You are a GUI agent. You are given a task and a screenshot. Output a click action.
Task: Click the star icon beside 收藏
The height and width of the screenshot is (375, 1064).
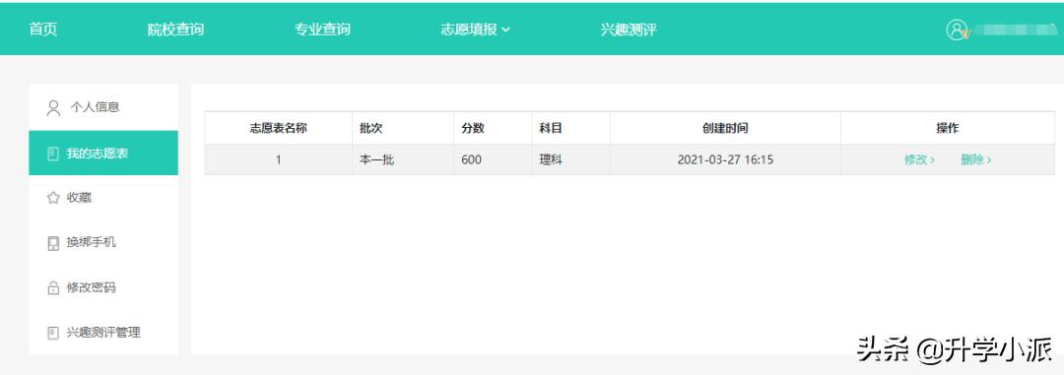[x=53, y=198]
